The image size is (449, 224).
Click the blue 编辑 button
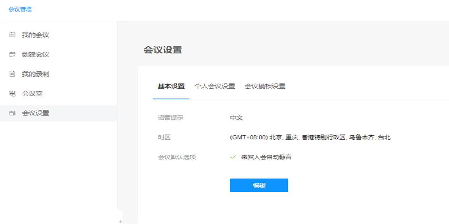(x=259, y=185)
